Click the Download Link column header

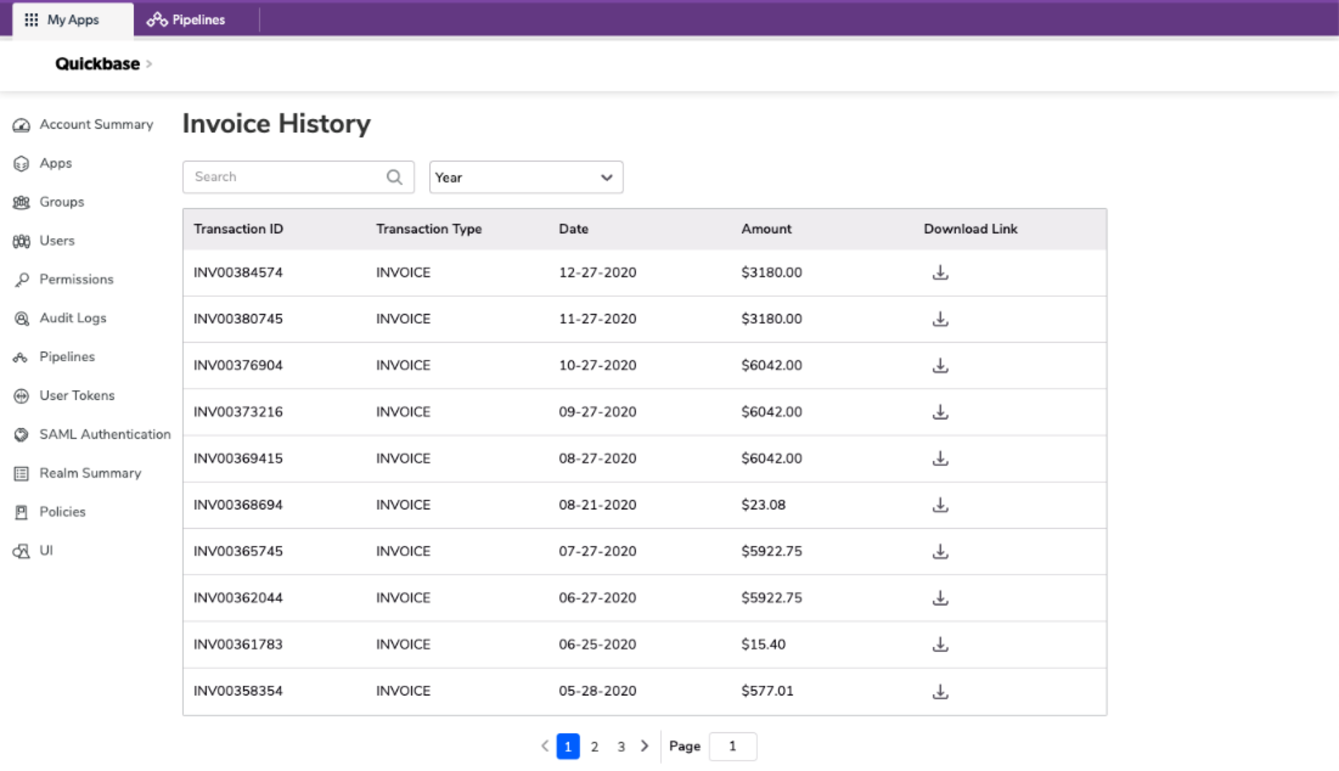971,229
